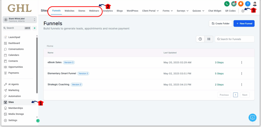This screenshot has width=261, height=127.
Task: Click 2 Steps for Strategic Coaching
Action: click(219, 84)
